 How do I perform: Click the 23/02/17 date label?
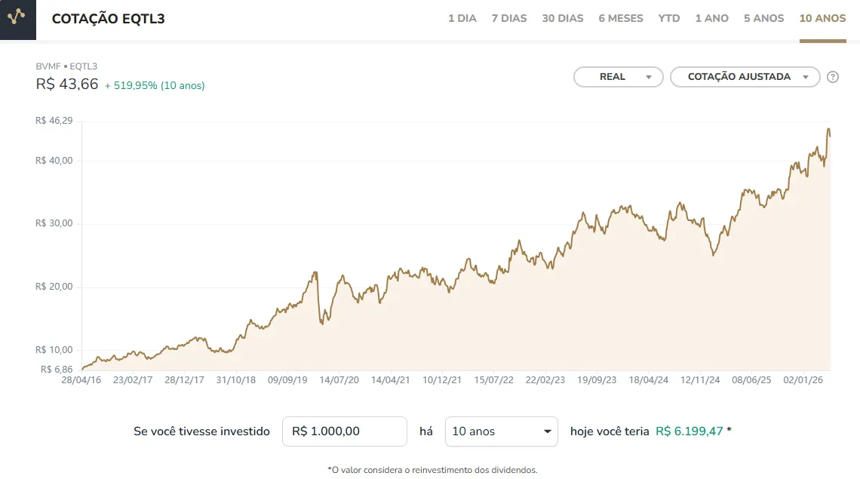pos(133,380)
